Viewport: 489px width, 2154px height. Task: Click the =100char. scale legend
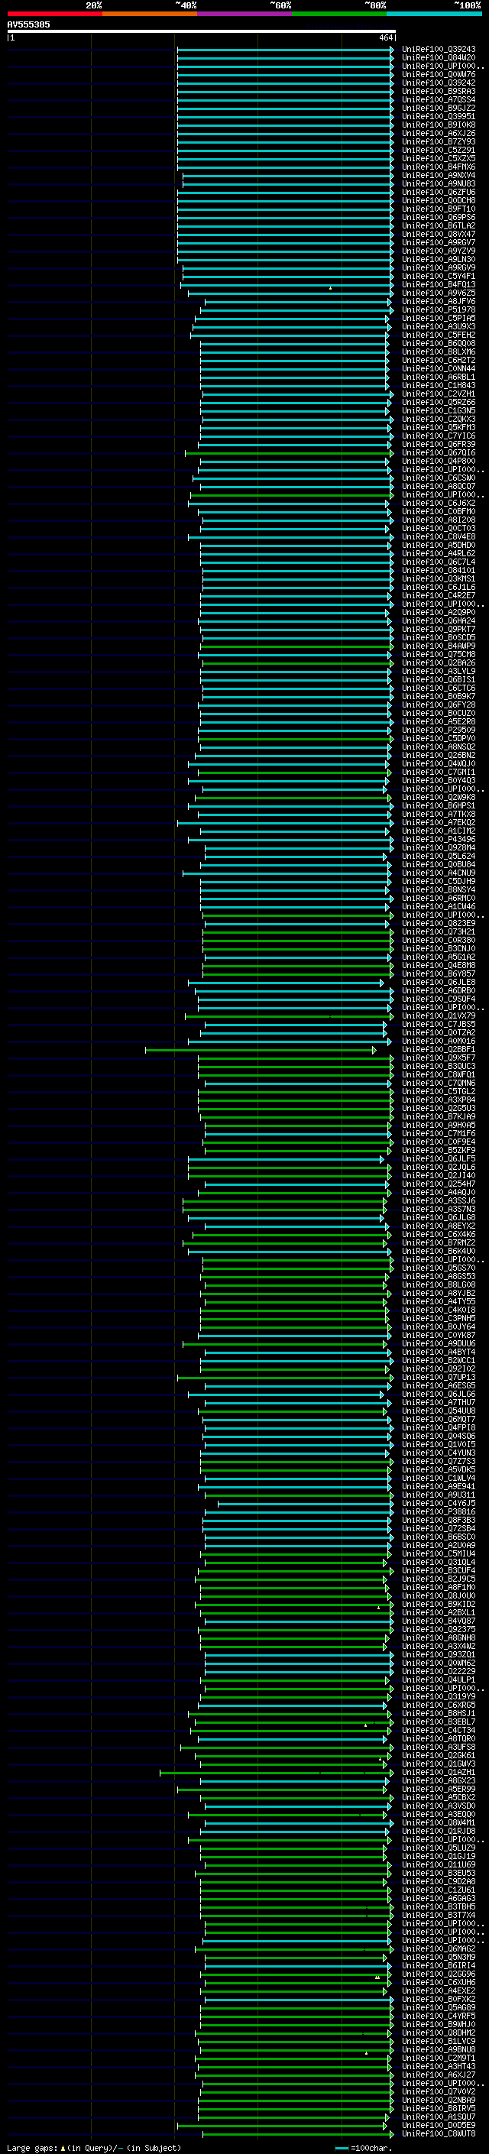364,2148
